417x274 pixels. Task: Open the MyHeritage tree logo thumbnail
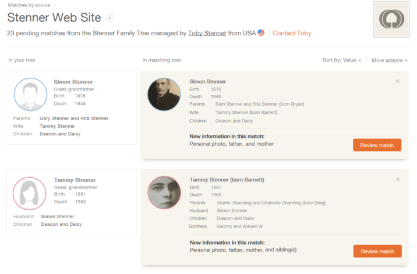tap(391, 19)
